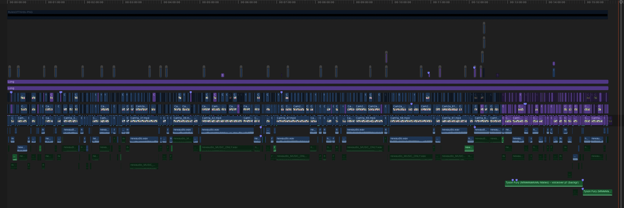Select newaudio_MUSIC_ONLY.wav clip below Cam1a_42.mp4
This screenshot has height=208, width=624.
[x=227, y=148]
